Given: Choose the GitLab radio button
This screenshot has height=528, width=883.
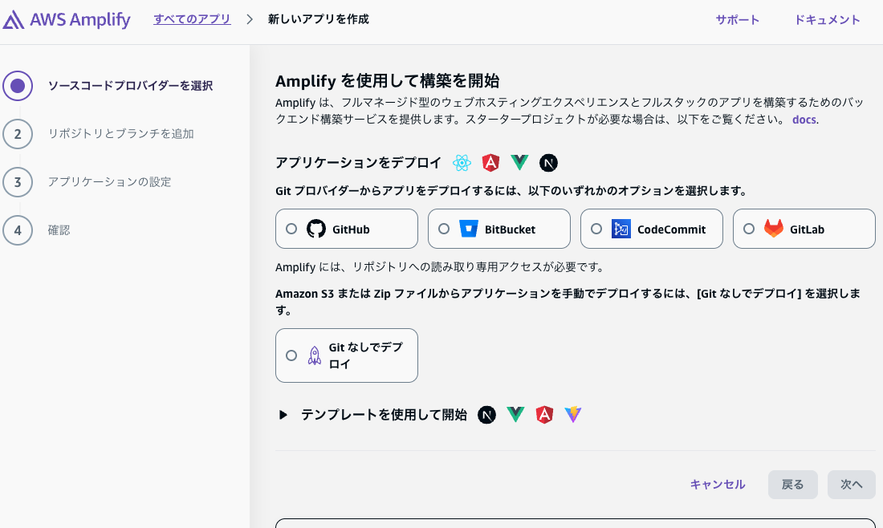Looking at the screenshot, I should click(x=749, y=229).
